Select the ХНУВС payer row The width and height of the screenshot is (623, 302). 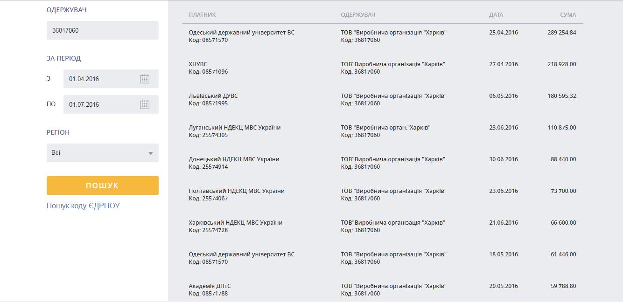(x=198, y=64)
